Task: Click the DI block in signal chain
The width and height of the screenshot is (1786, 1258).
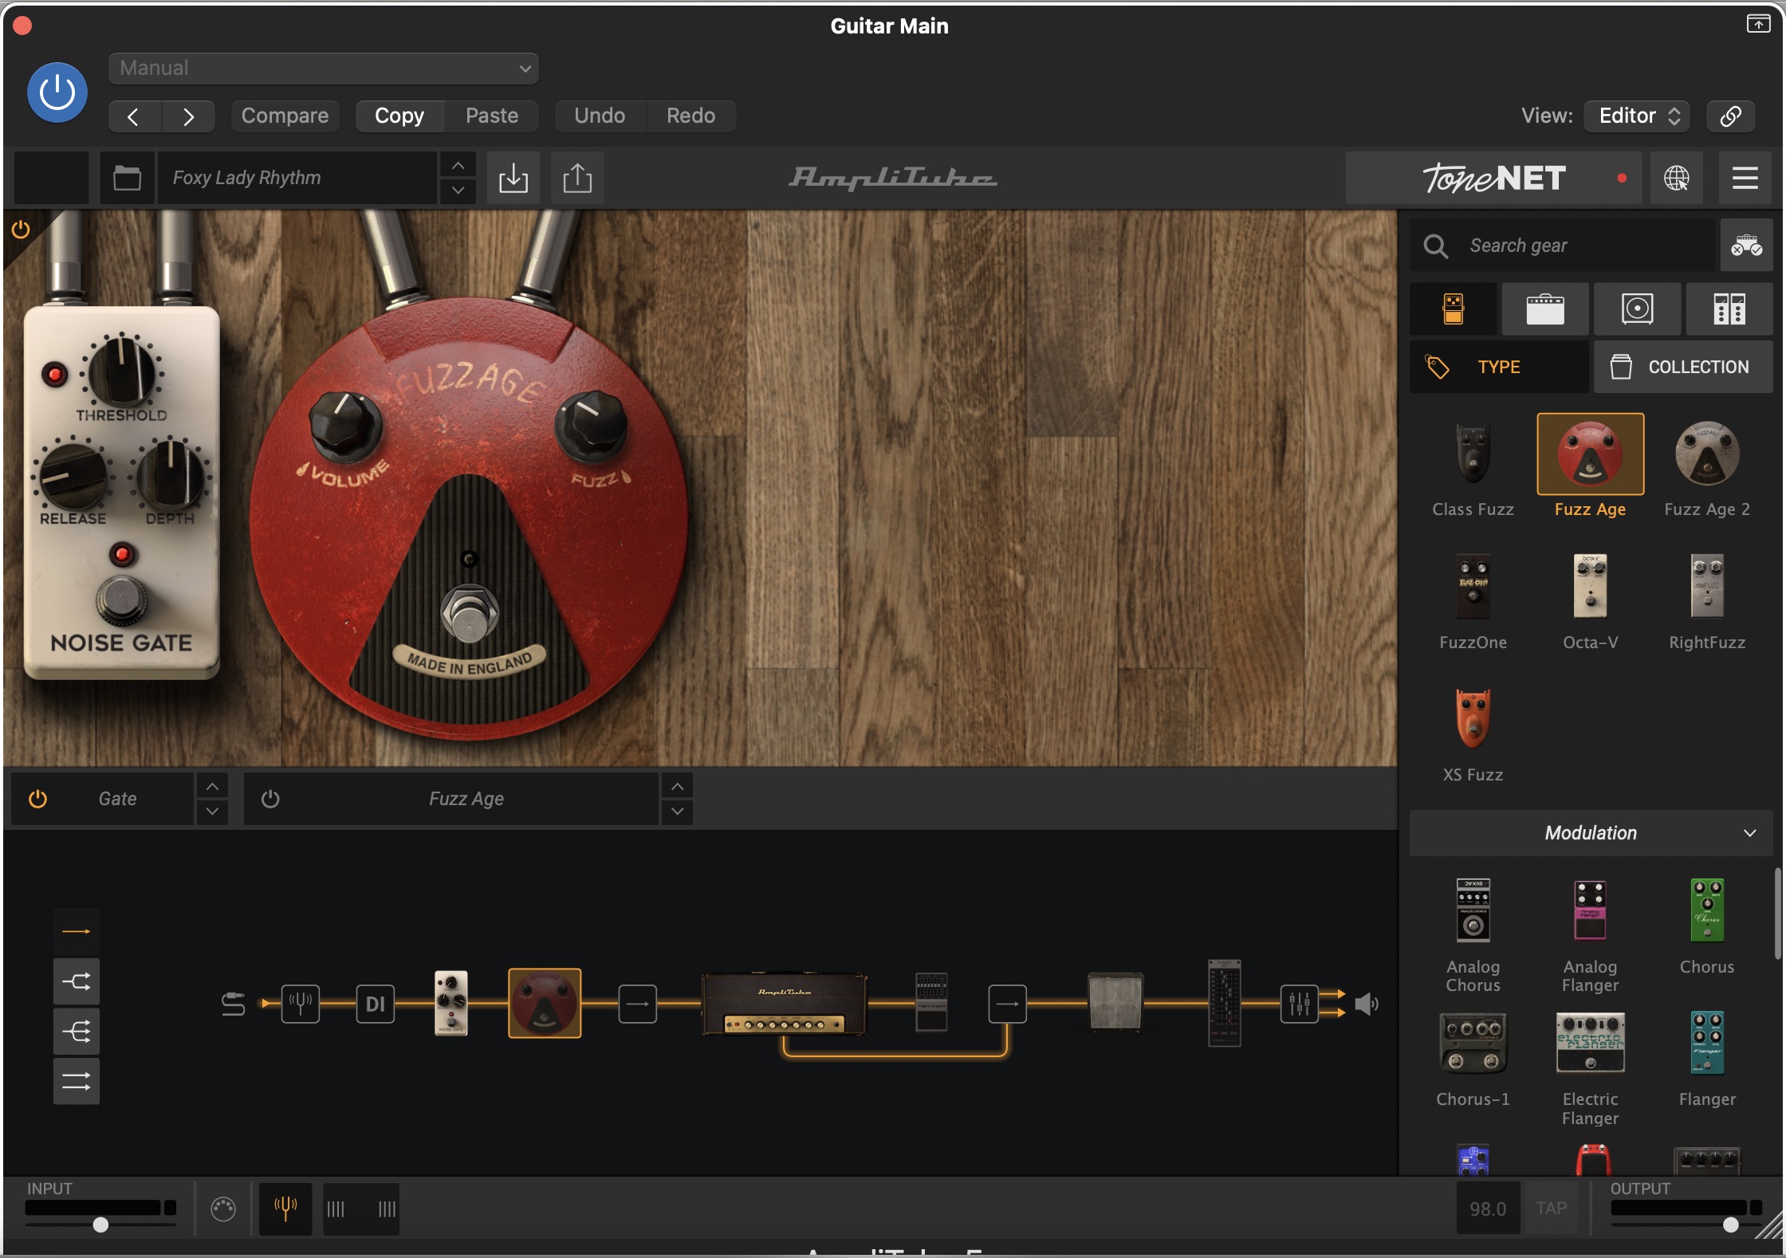Action: [x=376, y=1004]
